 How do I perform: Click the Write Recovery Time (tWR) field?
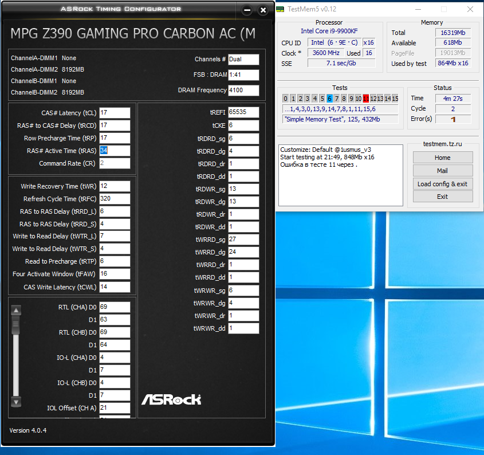coord(115,186)
